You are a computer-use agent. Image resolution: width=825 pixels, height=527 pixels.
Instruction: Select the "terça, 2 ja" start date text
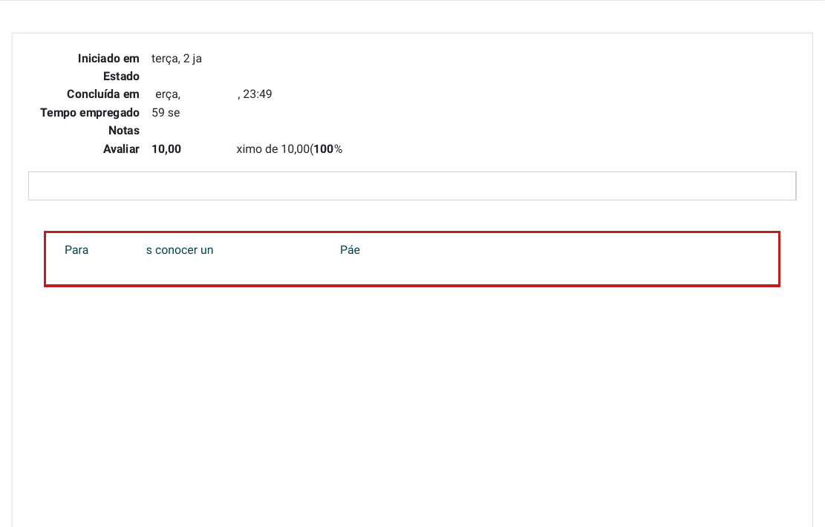pyautogui.click(x=177, y=59)
